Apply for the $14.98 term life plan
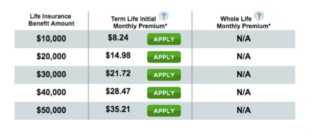Image resolution: width=311 pixels, height=135 pixels. point(164,57)
